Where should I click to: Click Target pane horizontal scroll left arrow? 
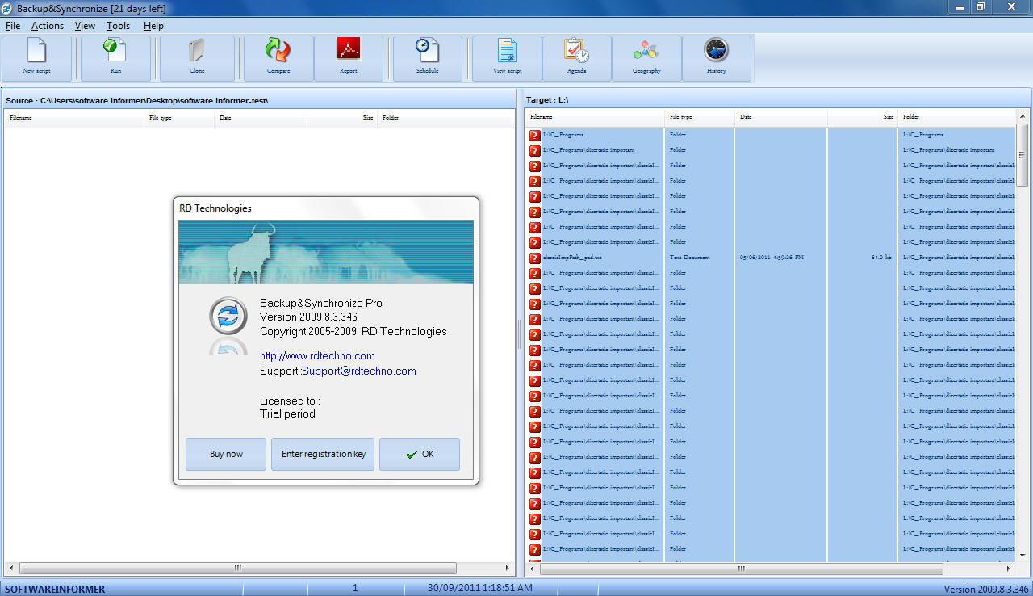532,569
